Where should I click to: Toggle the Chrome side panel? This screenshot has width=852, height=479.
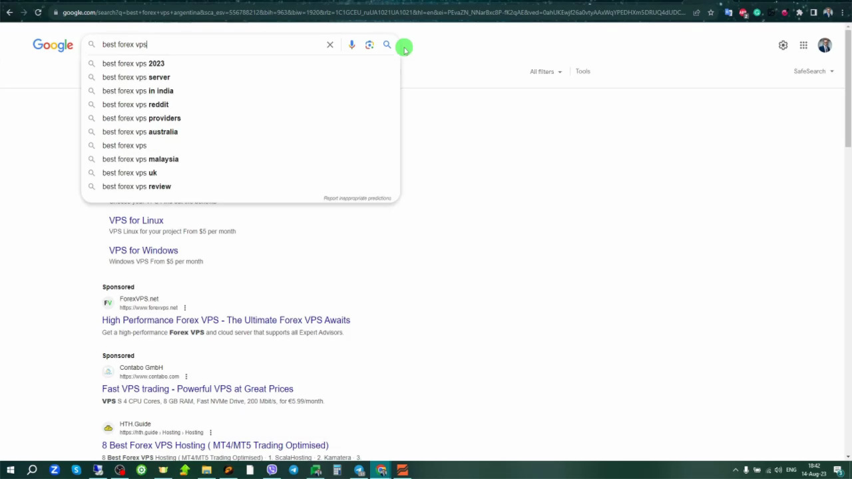[813, 12]
